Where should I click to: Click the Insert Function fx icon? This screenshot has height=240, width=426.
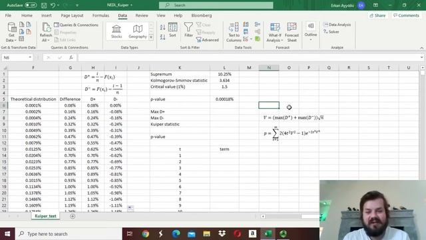(71, 57)
